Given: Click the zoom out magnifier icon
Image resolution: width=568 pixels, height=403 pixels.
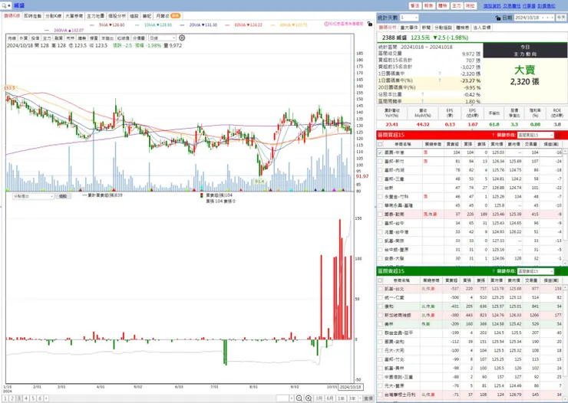Looking at the screenshot, I should coord(299,398).
